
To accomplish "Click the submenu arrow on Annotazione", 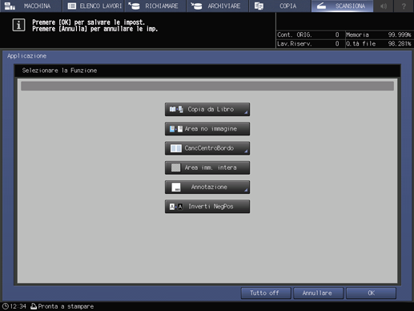I will 246,190.
